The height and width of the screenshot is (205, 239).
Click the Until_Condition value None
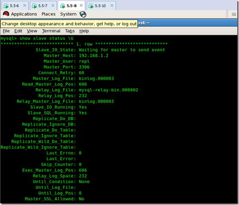point(84,182)
